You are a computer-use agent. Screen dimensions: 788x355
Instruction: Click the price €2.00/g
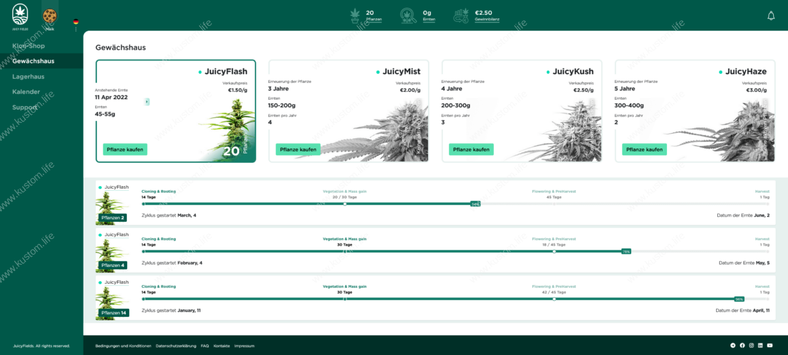(410, 90)
